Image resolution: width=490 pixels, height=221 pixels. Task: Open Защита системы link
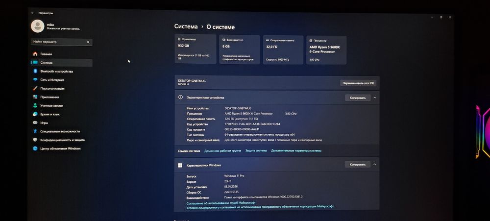click(x=256, y=150)
